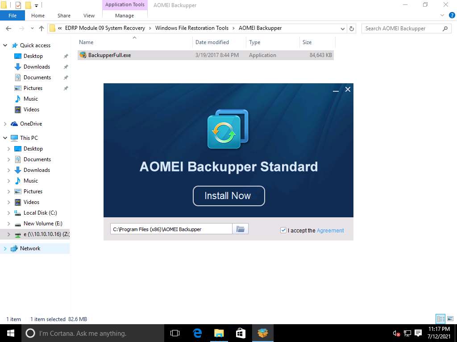Click Install Now button
The image size is (457, 342).
click(229, 196)
